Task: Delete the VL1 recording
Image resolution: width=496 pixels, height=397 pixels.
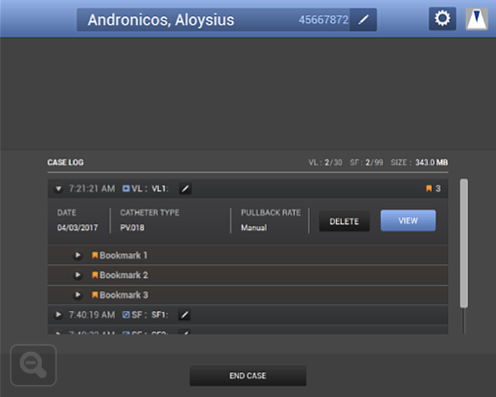Action: pyautogui.click(x=344, y=221)
